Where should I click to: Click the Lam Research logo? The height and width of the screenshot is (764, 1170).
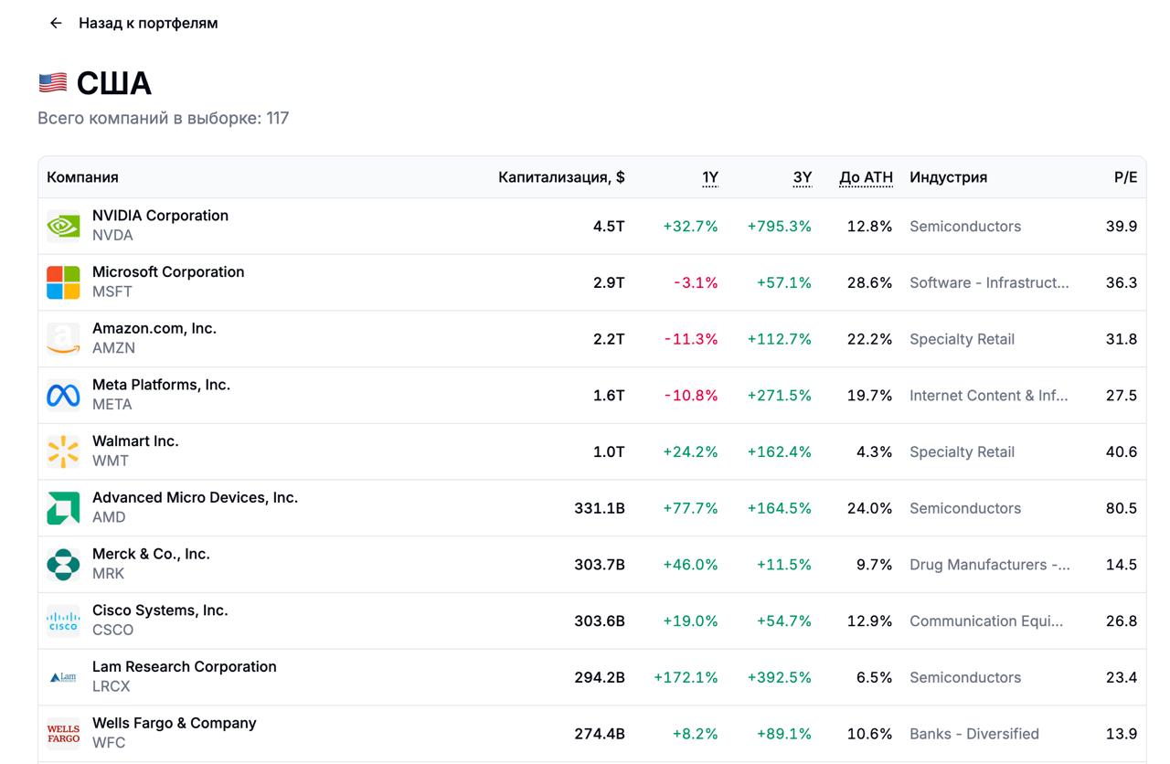click(62, 676)
